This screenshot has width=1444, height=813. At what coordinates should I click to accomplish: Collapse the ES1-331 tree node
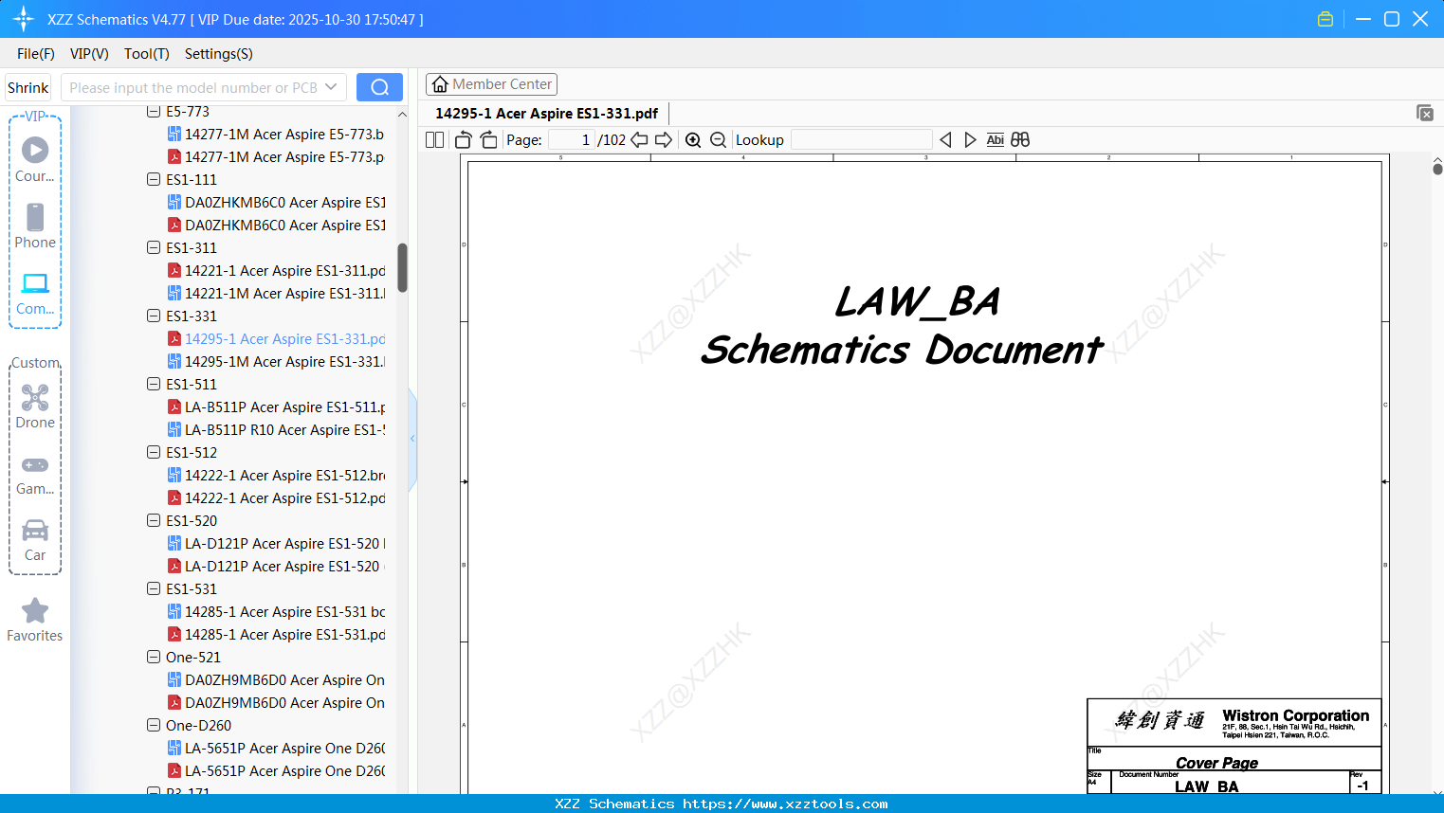(154, 316)
